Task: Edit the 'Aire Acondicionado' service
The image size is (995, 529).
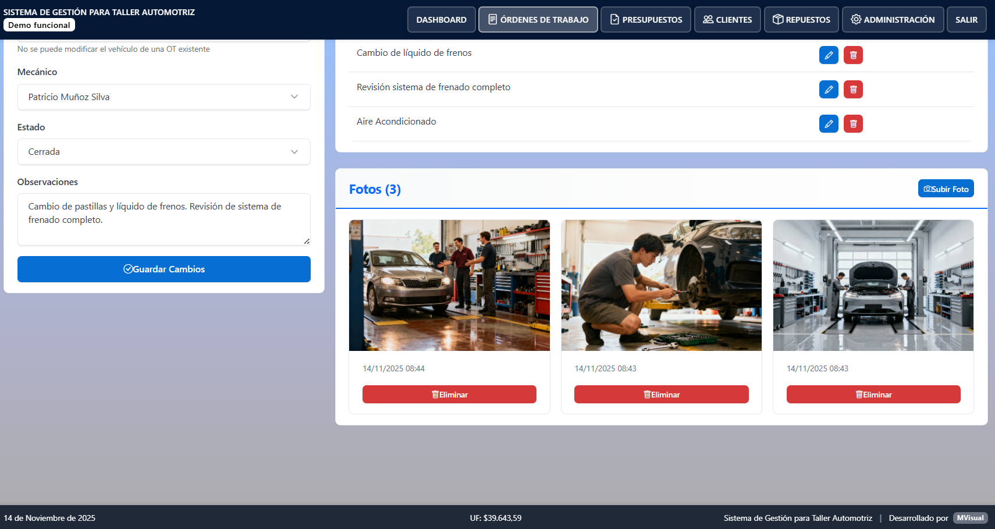Action: coord(829,123)
